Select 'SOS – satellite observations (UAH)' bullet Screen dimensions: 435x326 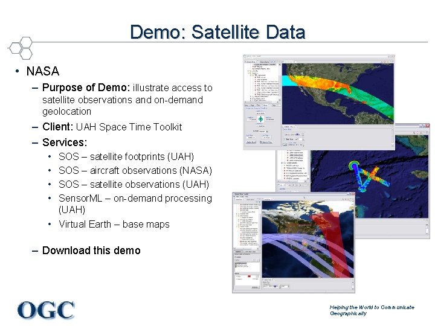[x=134, y=184]
